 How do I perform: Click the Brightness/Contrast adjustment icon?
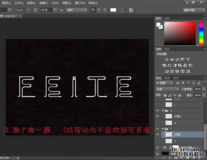166,60
